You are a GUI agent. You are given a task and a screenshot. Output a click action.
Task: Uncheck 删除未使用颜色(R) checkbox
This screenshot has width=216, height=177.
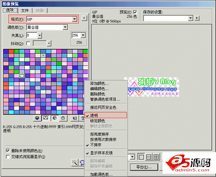(8, 150)
